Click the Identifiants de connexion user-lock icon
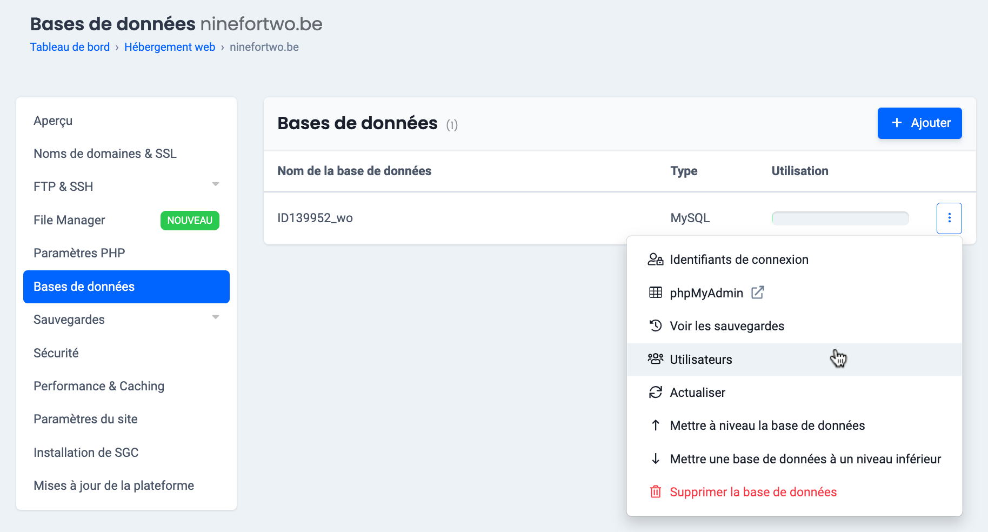This screenshot has height=532, width=988. click(655, 260)
